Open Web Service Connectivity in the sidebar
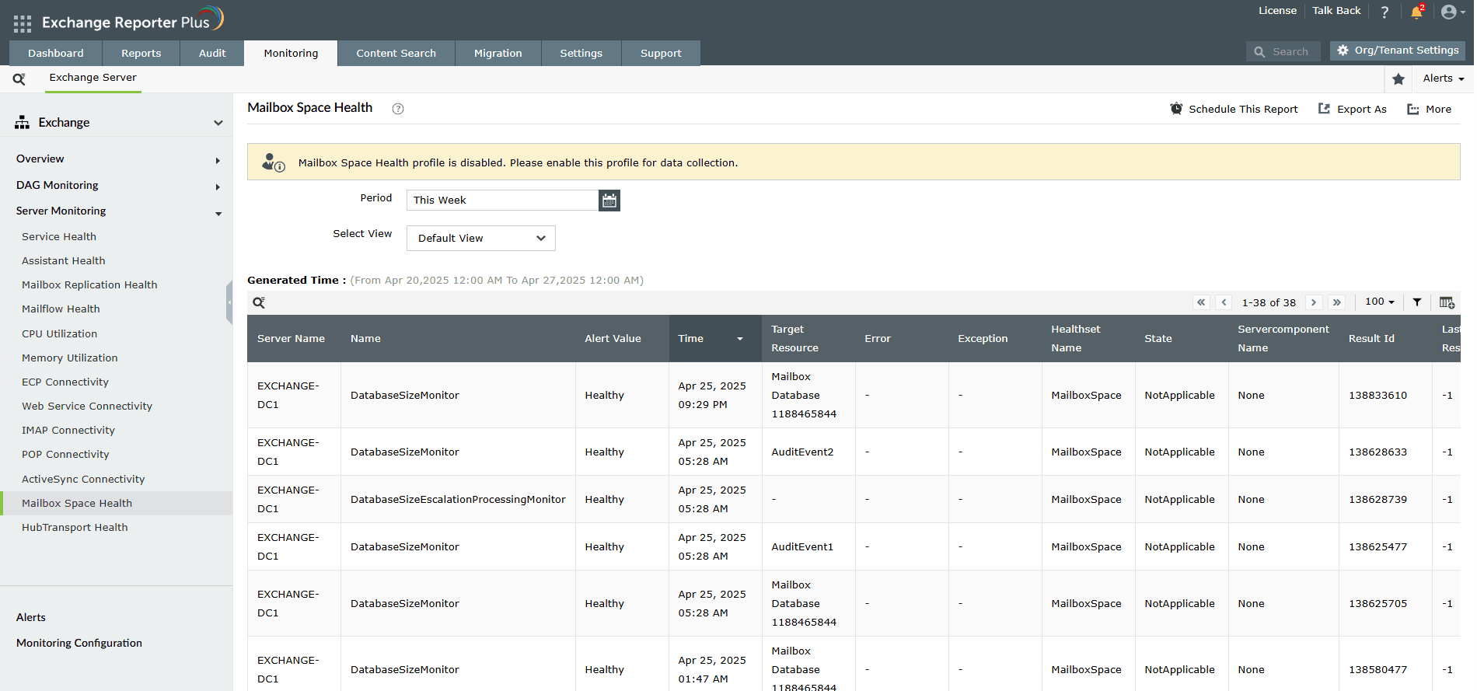 [x=87, y=407]
